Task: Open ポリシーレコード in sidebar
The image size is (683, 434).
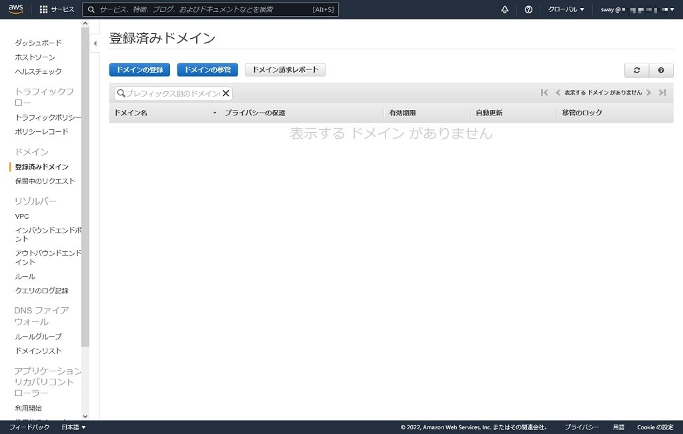Action: click(x=41, y=131)
